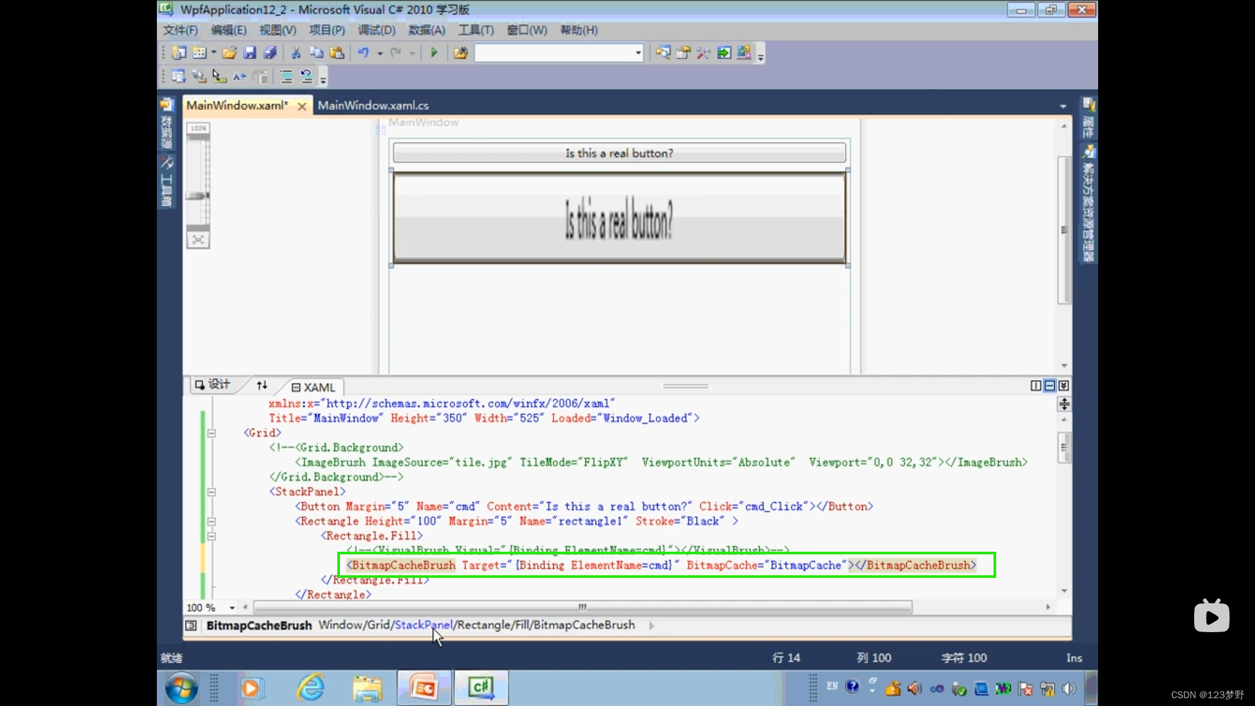Click the New Project toolbar icon
The image size is (1255, 706).
coord(178,53)
